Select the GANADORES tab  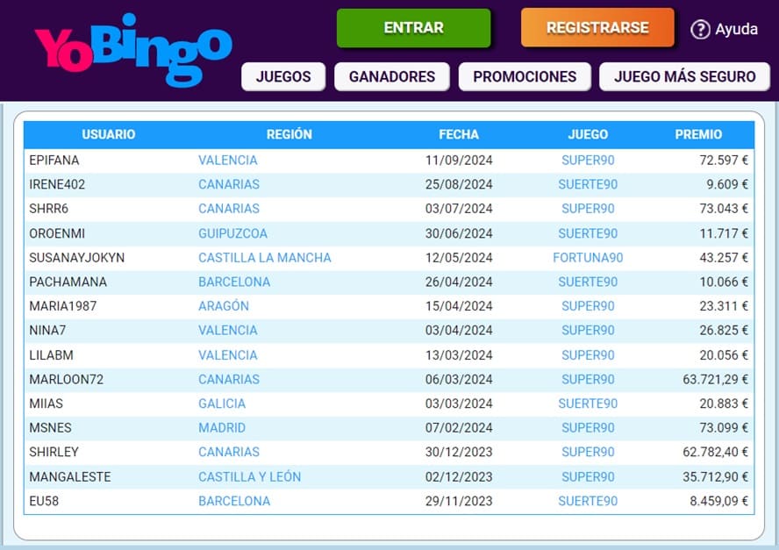(x=391, y=76)
